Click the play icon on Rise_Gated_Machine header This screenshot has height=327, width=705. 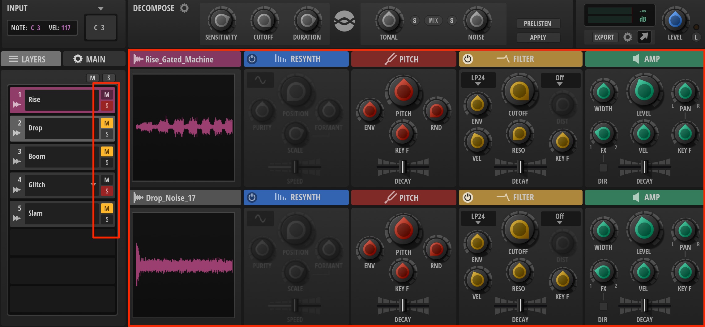pyautogui.click(x=138, y=59)
